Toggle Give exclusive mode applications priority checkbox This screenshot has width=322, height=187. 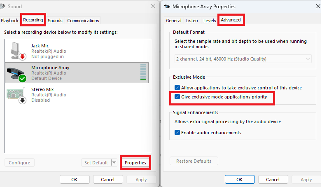coord(177,96)
